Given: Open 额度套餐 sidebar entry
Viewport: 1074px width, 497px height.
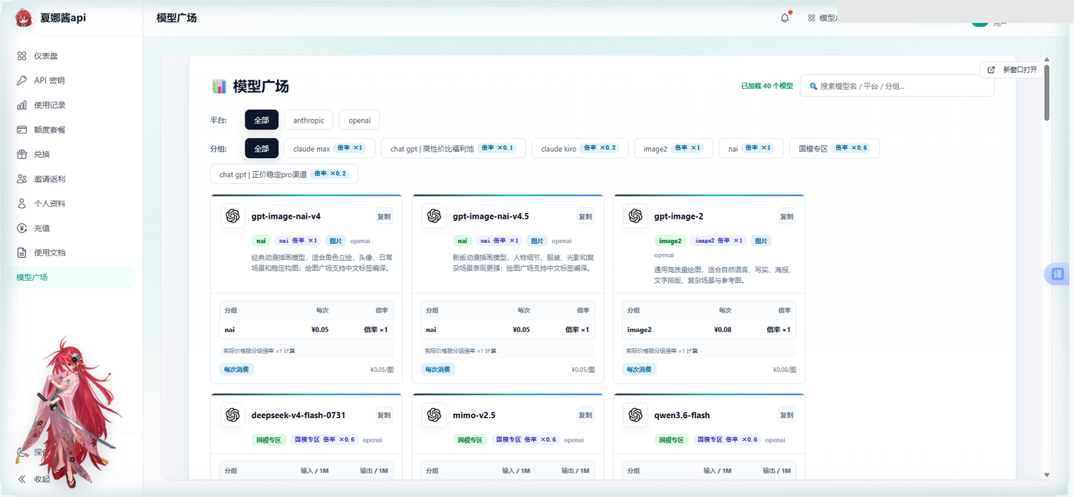Looking at the screenshot, I should 71,130.
